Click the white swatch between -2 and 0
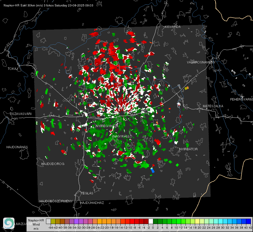253x232 pixels. (x=151, y=221)
